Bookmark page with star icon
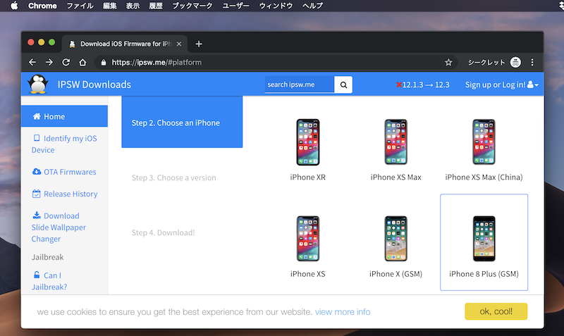 pyautogui.click(x=448, y=62)
